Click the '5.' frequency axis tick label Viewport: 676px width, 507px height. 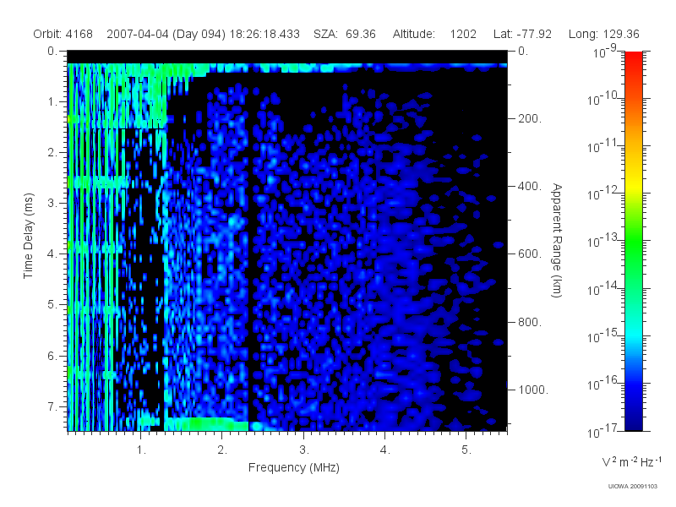466,450
